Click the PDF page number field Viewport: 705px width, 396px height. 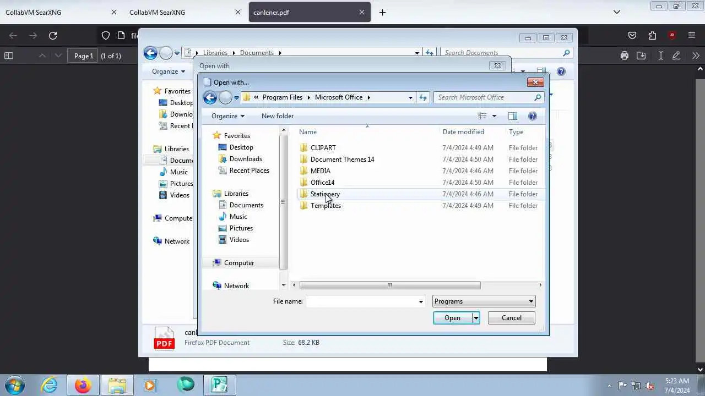[x=84, y=56]
